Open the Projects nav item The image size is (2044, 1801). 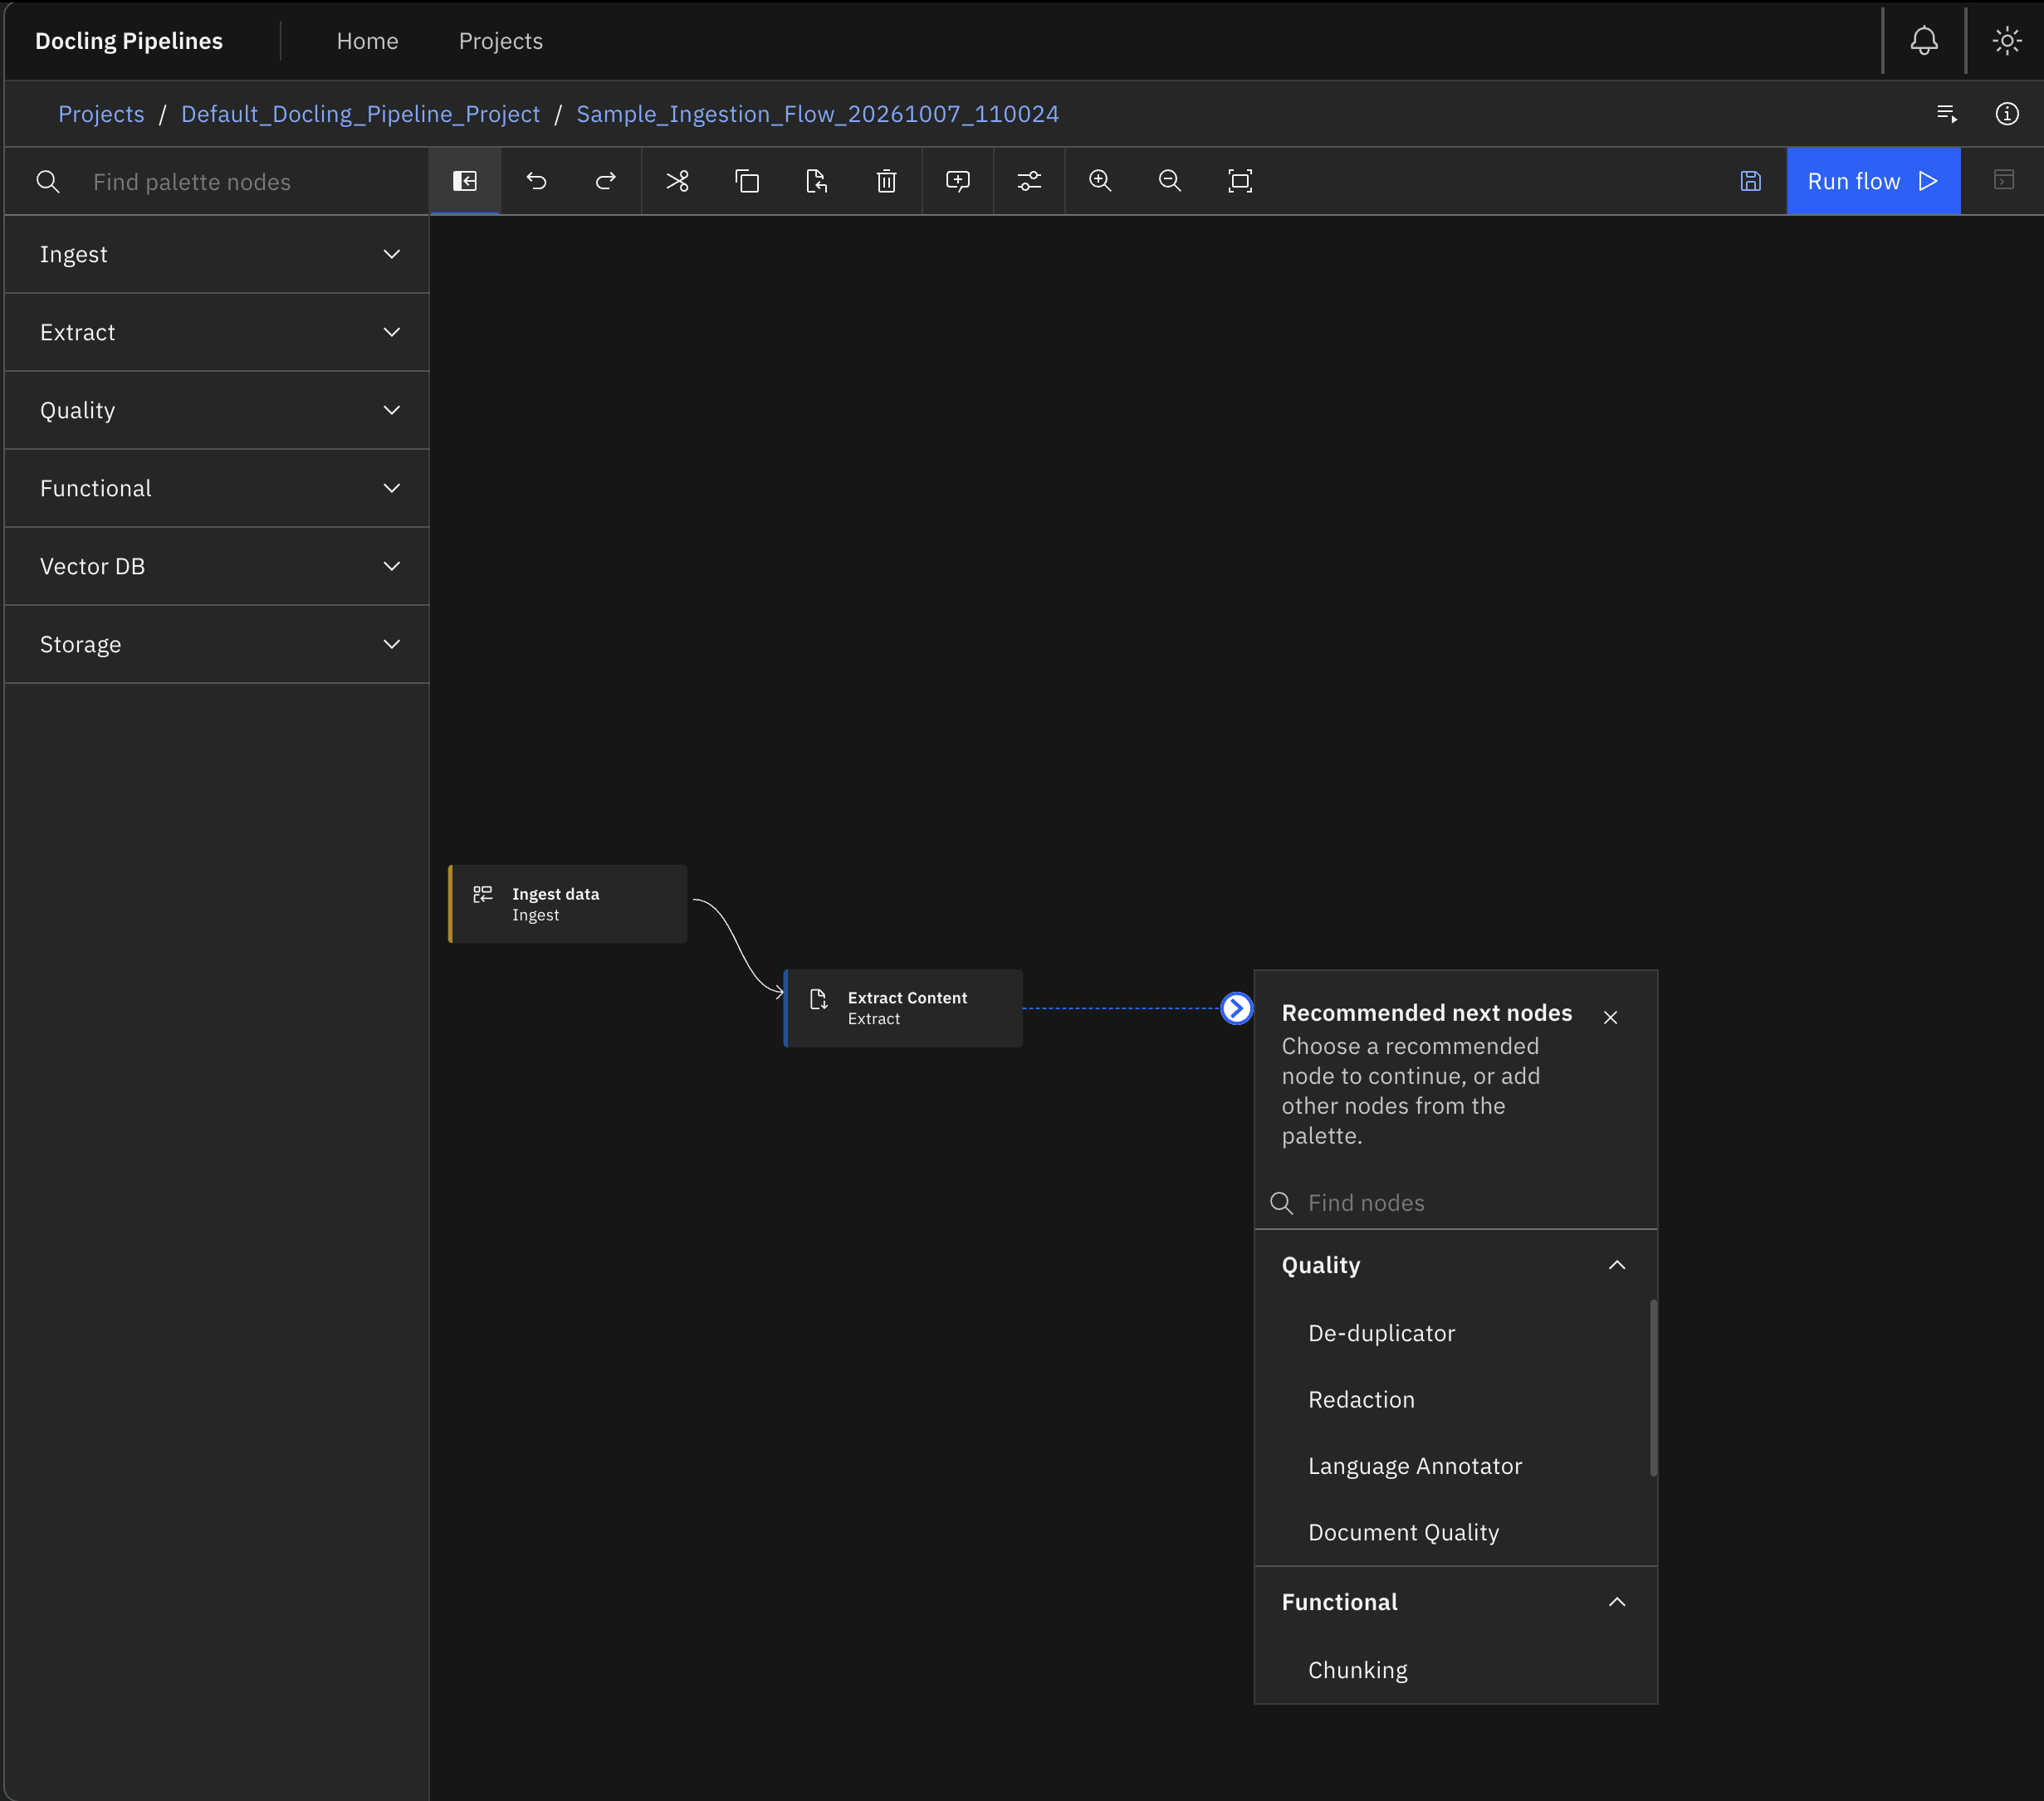click(x=501, y=41)
